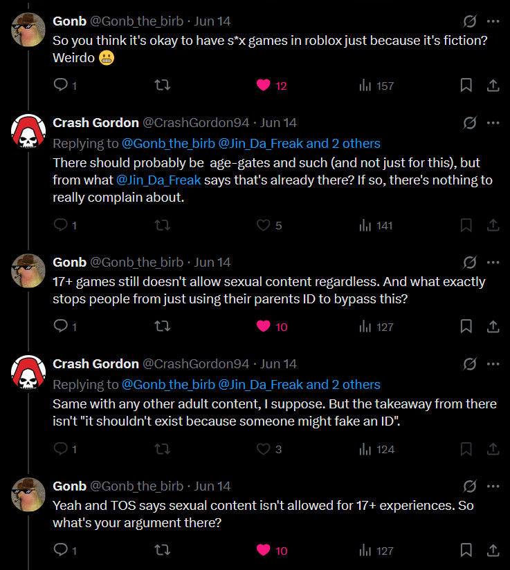Open @Gonb_the_birb profile from first reply line
The image size is (510, 570).
coord(168,144)
